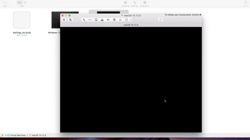Pause the macOS 10.12.5 virtual machine
Screen dimensions: 250x140
point(64,20)
